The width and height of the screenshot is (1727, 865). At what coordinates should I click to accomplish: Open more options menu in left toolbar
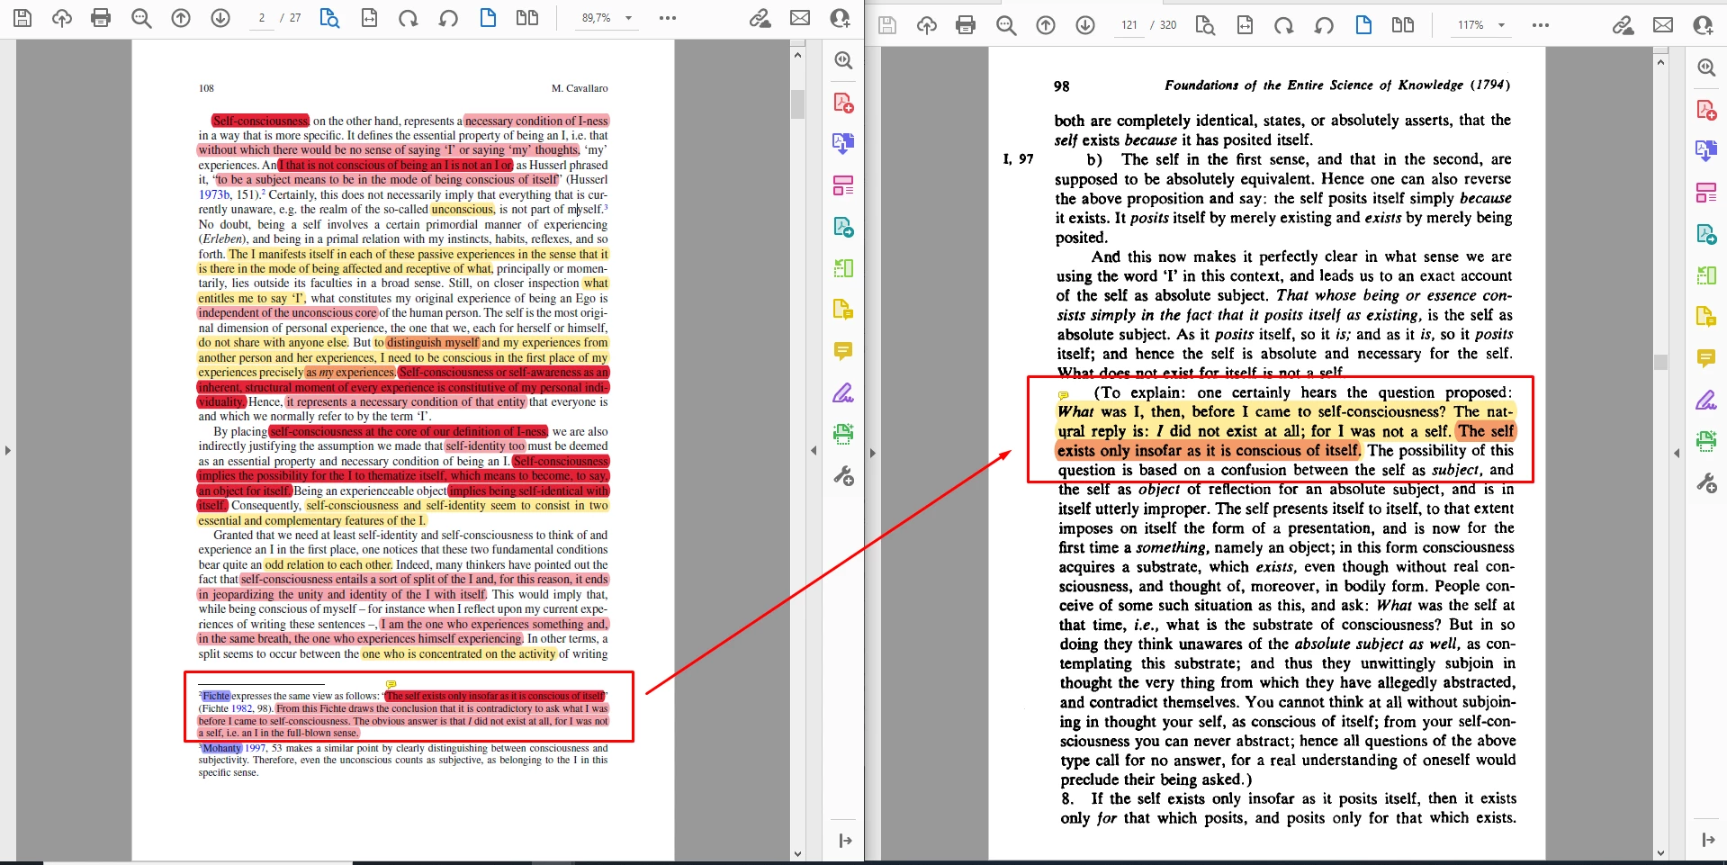pos(668,18)
